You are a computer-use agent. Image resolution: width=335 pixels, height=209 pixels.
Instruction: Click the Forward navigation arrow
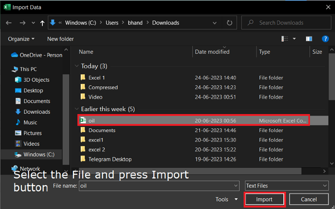[22, 23]
